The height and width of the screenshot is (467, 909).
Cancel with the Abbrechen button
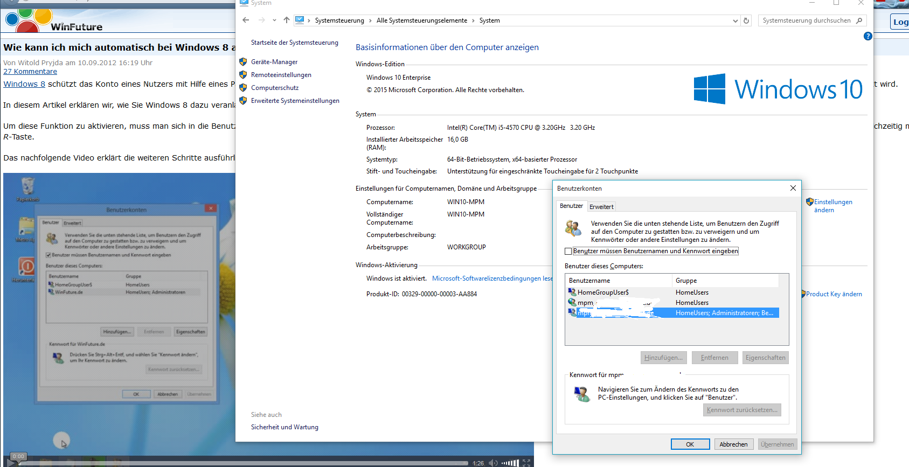point(733,444)
